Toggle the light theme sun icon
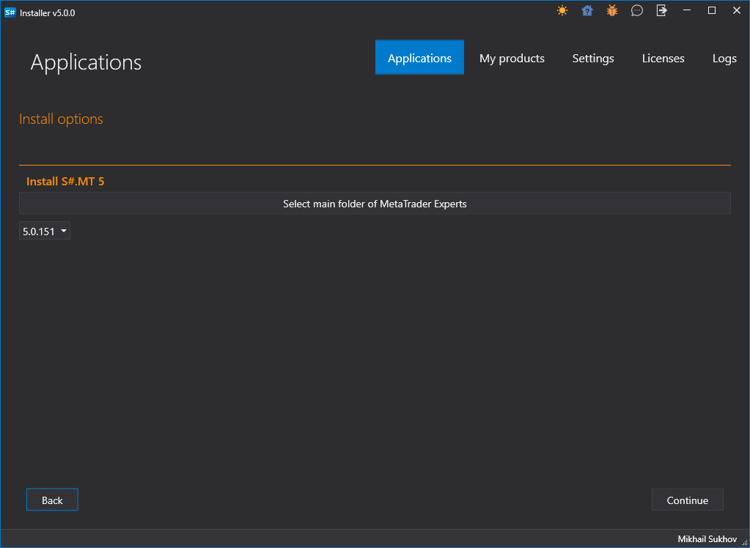750x548 pixels. pyautogui.click(x=562, y=10)
